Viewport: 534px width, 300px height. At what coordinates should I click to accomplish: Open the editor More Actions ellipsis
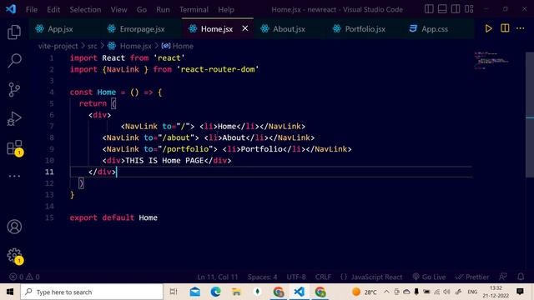point(521,28)
